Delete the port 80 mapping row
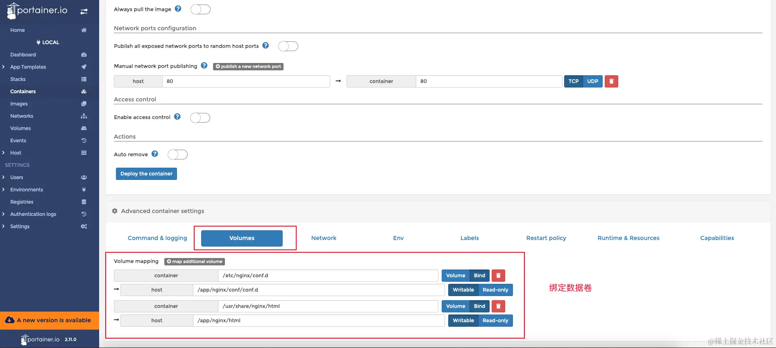The height and width of the screenshot is (348, 776). [611, 81]
